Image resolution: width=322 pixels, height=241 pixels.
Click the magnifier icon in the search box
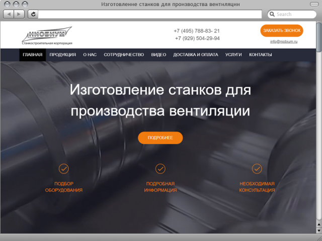(272, 14)
